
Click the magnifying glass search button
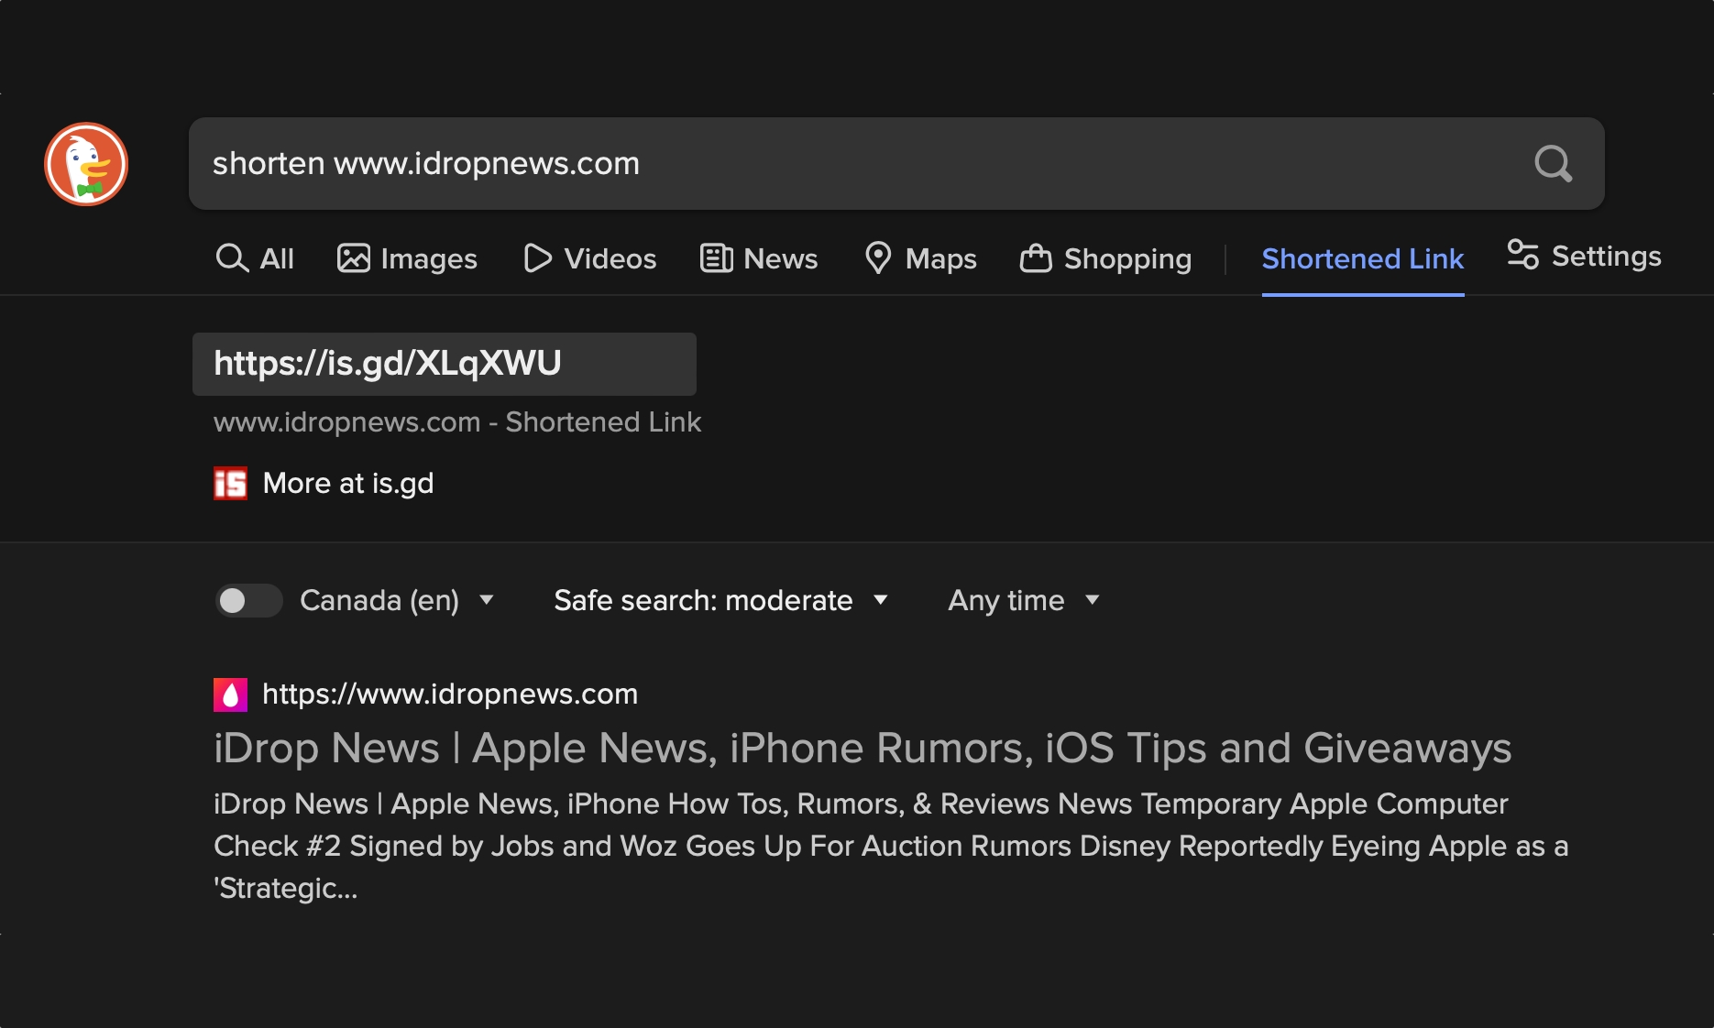[x=1553, y=164]
